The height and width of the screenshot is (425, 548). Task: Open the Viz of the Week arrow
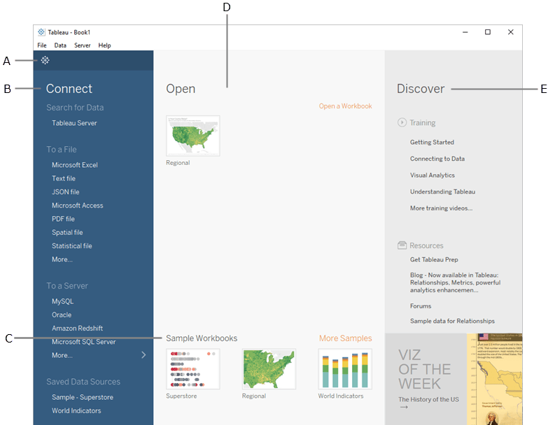click(404, 407)
